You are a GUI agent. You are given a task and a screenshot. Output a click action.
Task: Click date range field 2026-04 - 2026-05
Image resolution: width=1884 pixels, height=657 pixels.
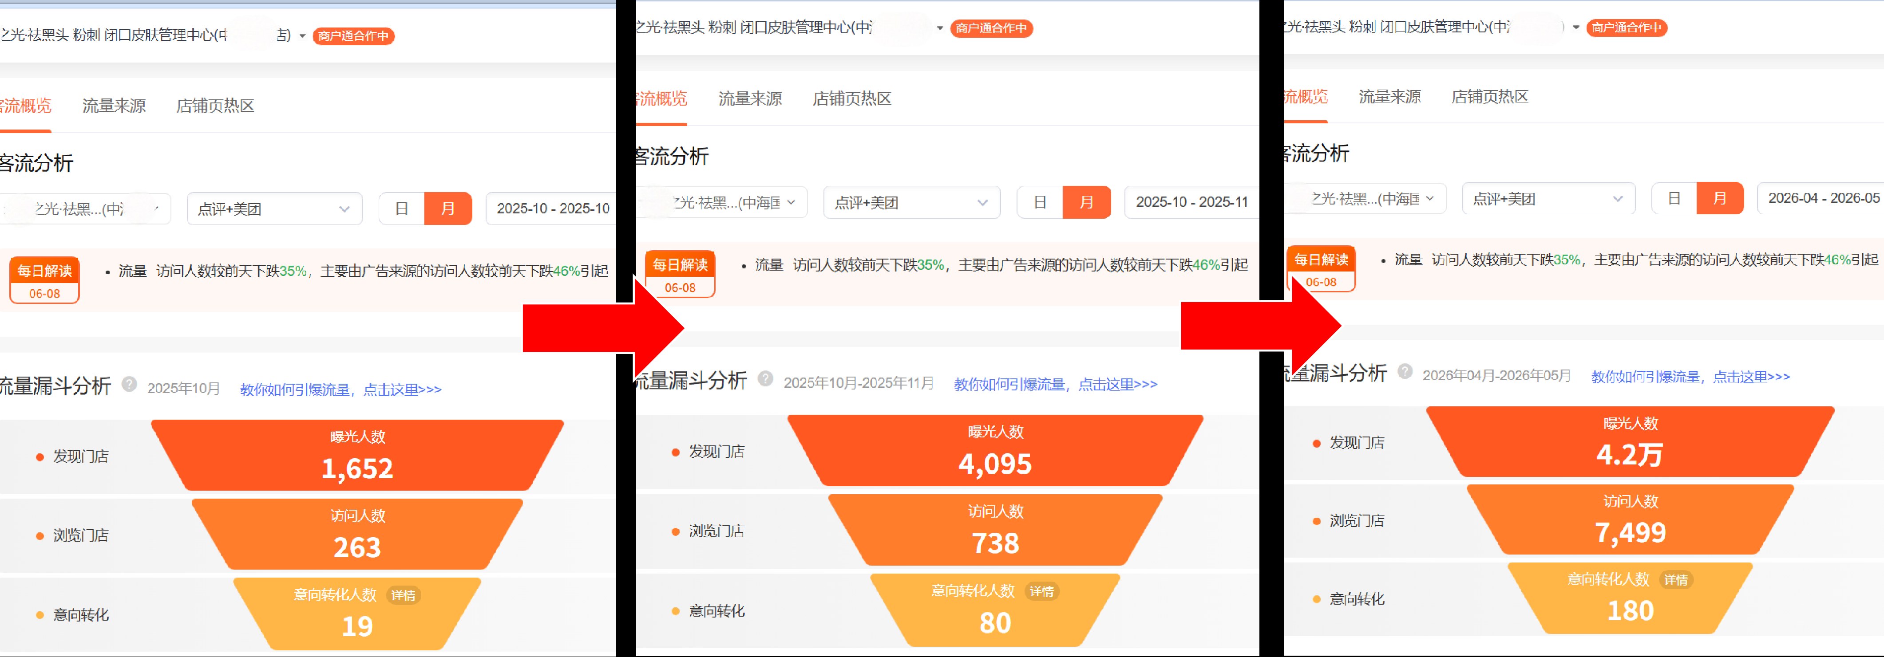tap(1821, 198)
